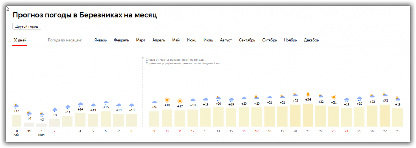Select the 30 дней tab
The image size is (416, 148).
tap(20, 40)
